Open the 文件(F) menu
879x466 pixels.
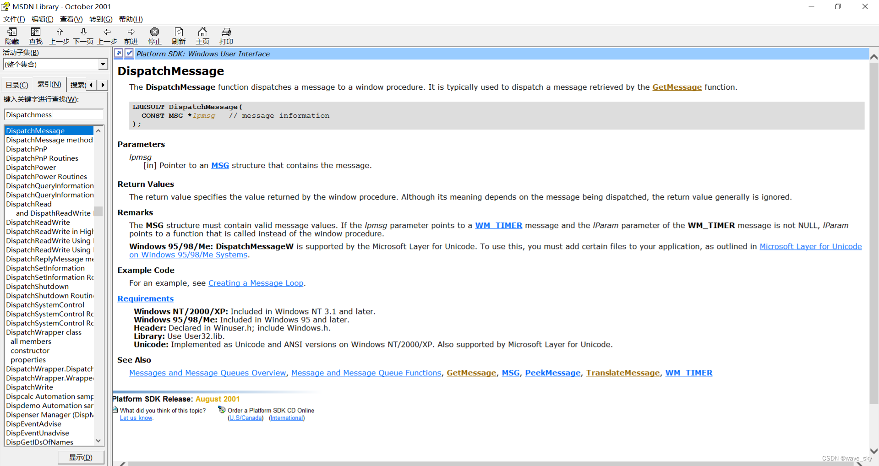pyautogui.click(x=13, y=19)
